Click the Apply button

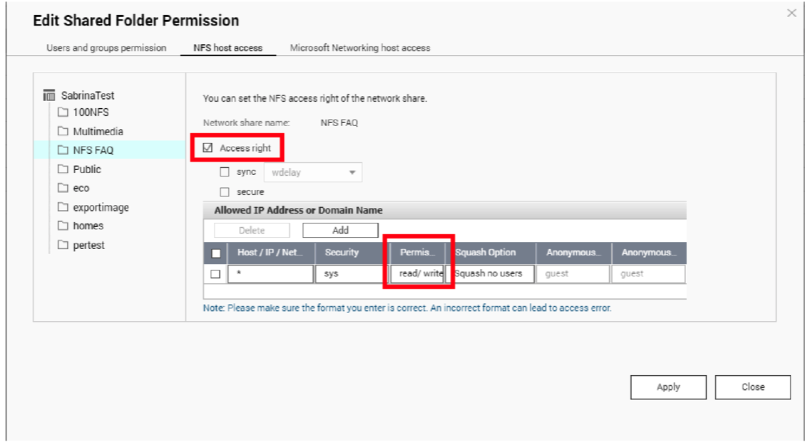click(x=668, y=387)
